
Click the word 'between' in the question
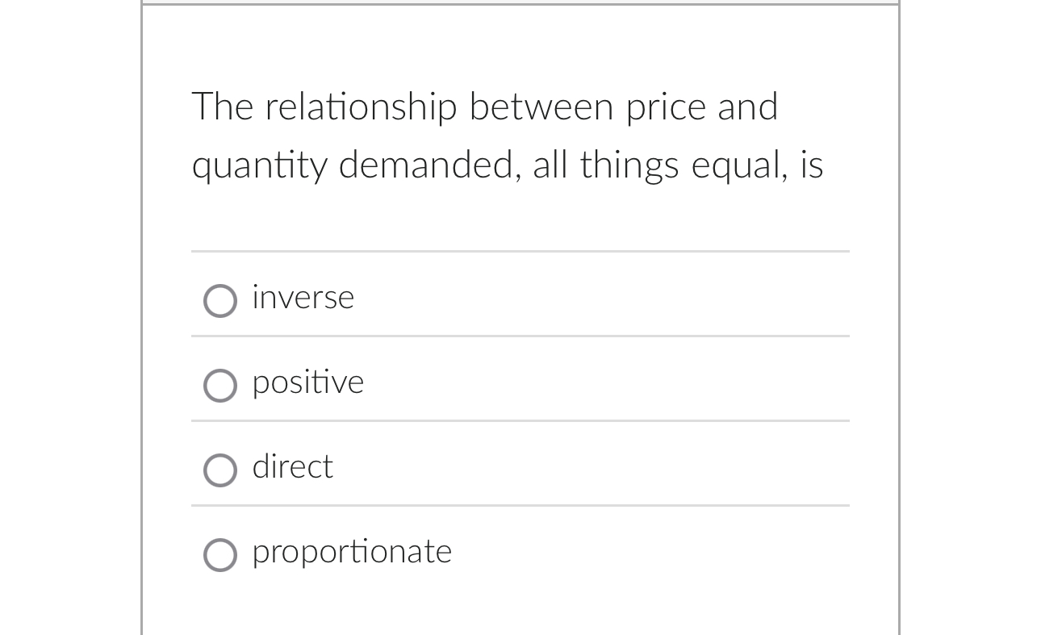(x=541, y=107)
